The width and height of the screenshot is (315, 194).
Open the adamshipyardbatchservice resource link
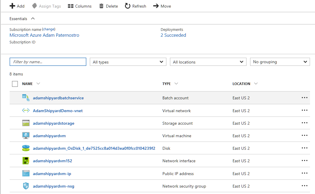coord(58,98)
